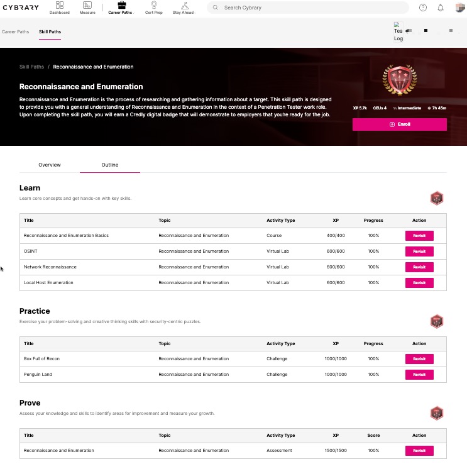The width and height of the screenshot is (467, 469).
Task: Click Revisit for Penguin Land challenge
Action: pos(419,375)
